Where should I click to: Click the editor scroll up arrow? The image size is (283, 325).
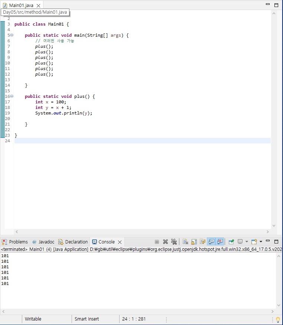[x=274, y=13]
